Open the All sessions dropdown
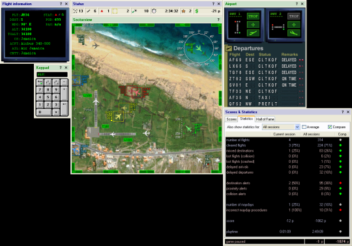 tap(297, 127)
